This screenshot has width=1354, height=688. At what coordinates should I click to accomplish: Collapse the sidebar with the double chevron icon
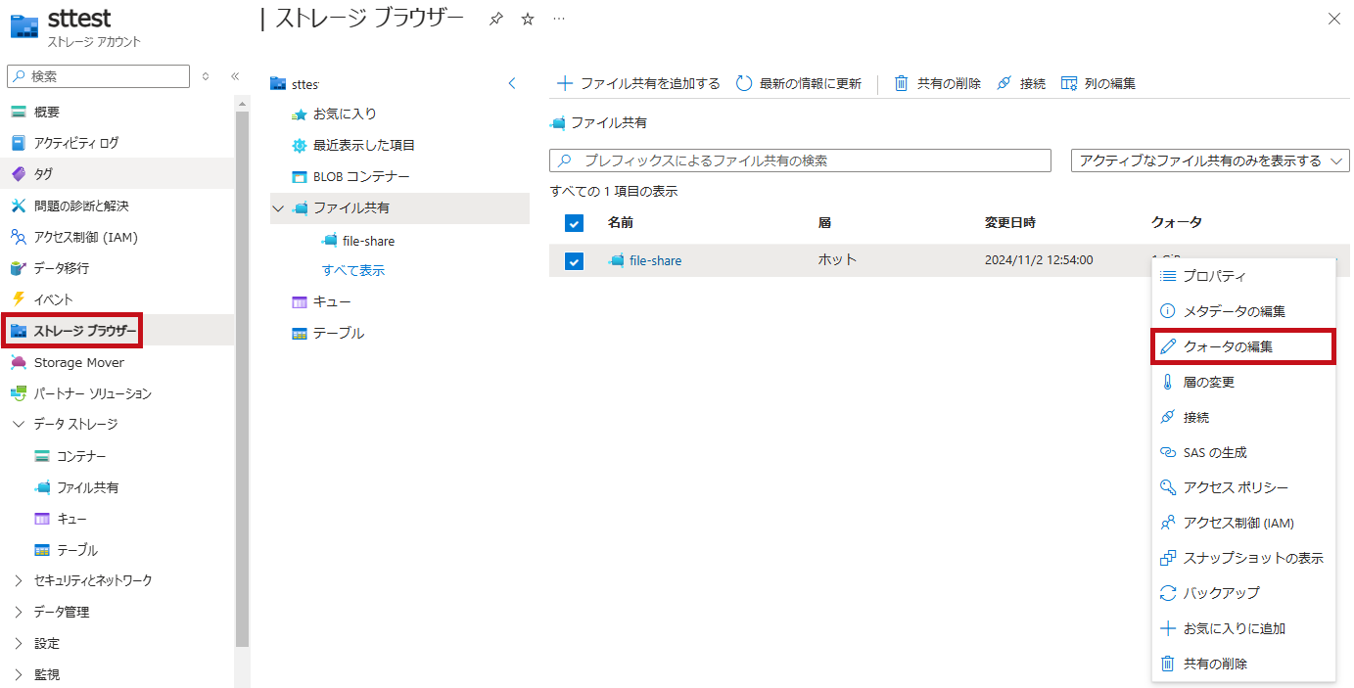(235, 76)
